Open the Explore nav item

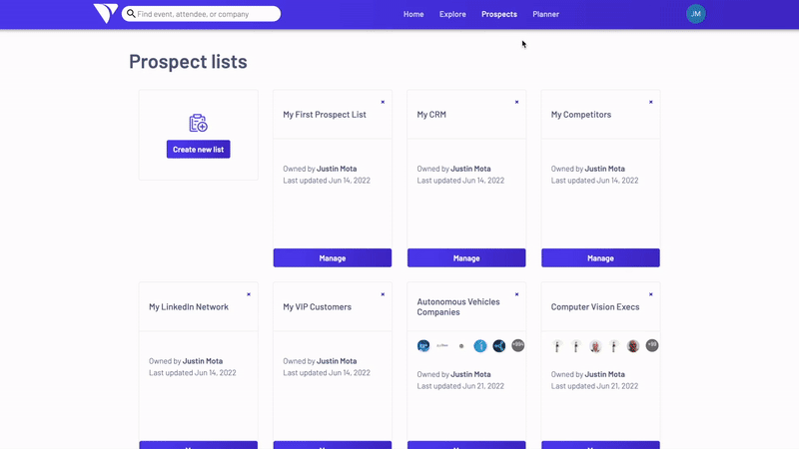coord(452,14)
